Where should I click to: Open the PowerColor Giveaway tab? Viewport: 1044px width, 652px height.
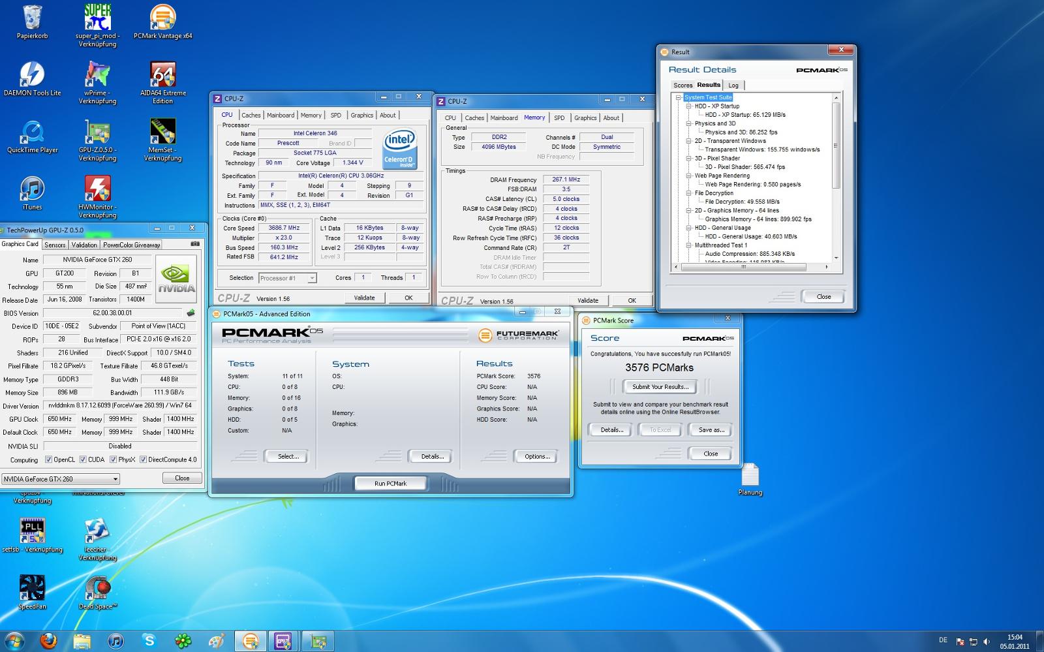(131, 245)
